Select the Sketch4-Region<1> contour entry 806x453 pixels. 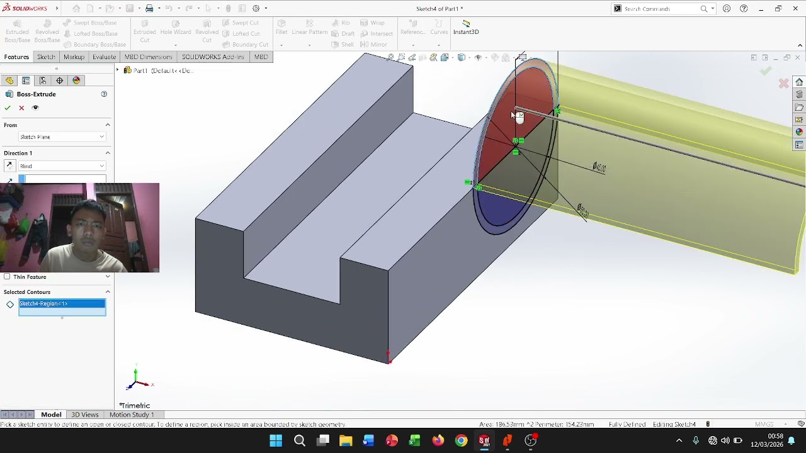point(62,304)
